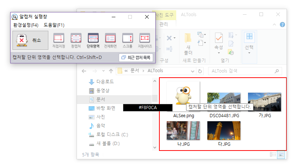Click the delete X icon in ribbon
The width and height of the screenshot is (296, 167).
(169, 38)
